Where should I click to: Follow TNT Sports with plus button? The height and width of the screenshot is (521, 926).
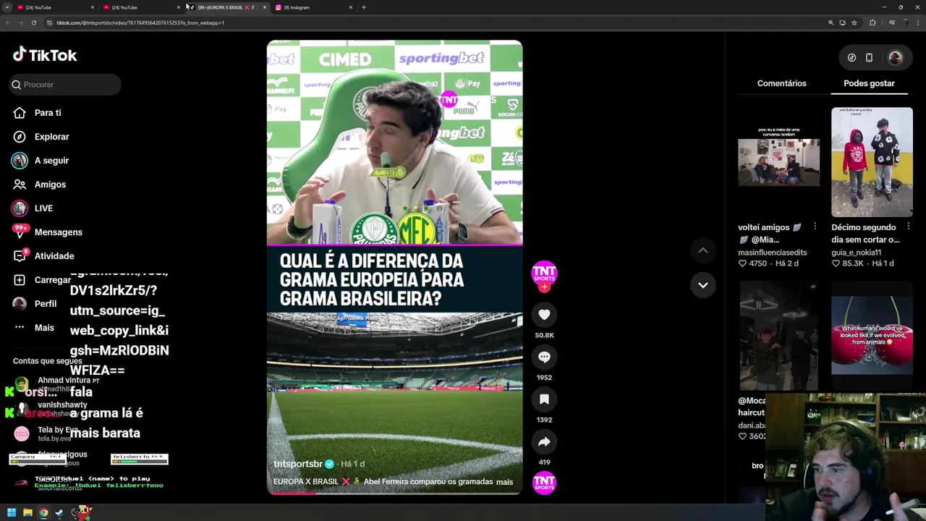(x=544, y=287)
